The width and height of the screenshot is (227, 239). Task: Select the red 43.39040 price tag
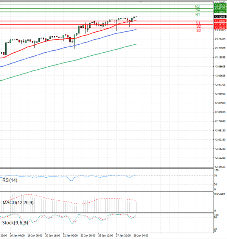pos(220,21)
